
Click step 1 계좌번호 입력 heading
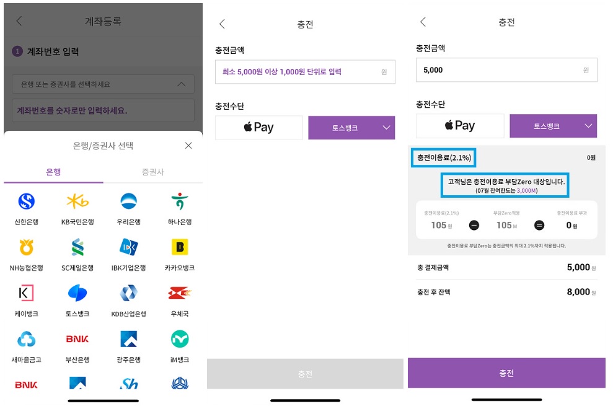coord(46,51)
